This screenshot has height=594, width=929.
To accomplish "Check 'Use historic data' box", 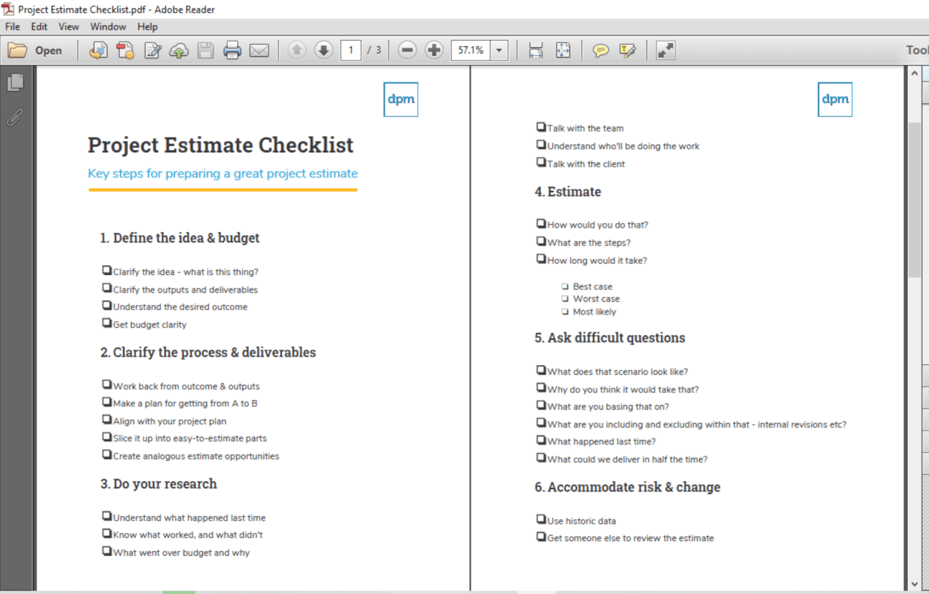I will coord(541,519).
